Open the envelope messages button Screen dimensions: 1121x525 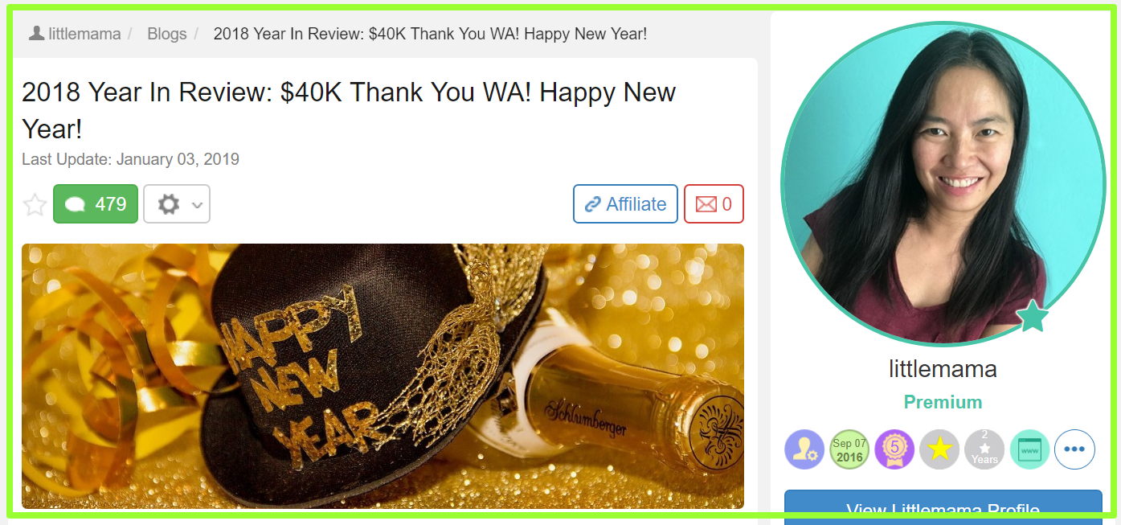[714, 204]
